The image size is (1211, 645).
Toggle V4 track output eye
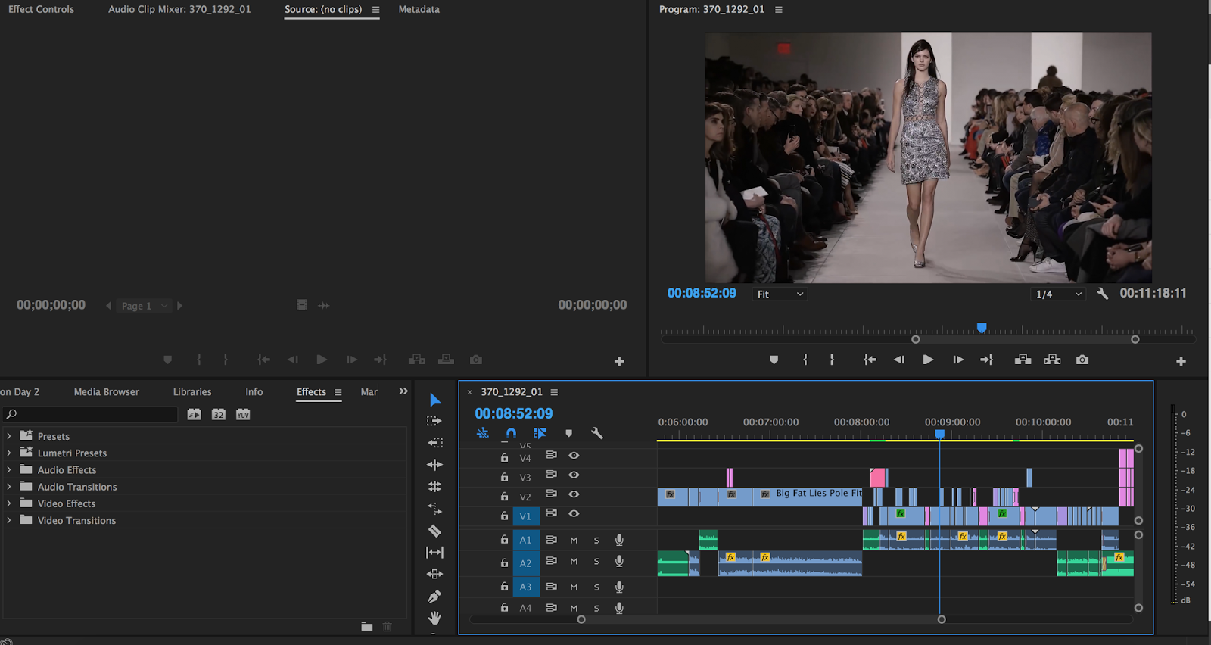[x=574, y=456]
